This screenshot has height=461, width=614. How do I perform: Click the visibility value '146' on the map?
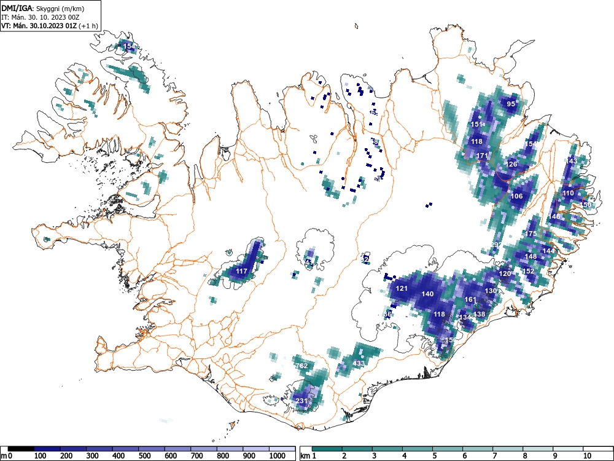pyautogui.click(x=554, y=216)
